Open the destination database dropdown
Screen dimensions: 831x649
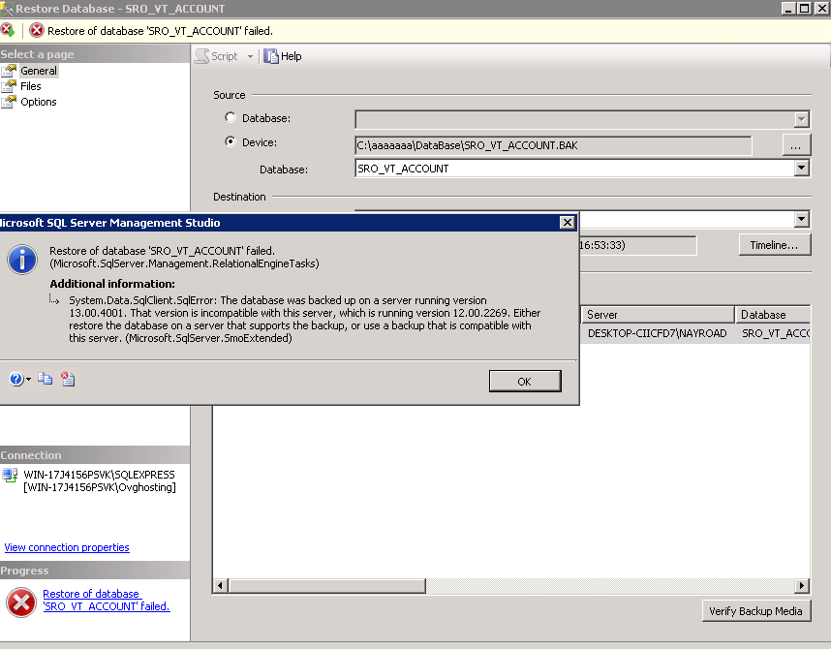(x=801, y=219)
